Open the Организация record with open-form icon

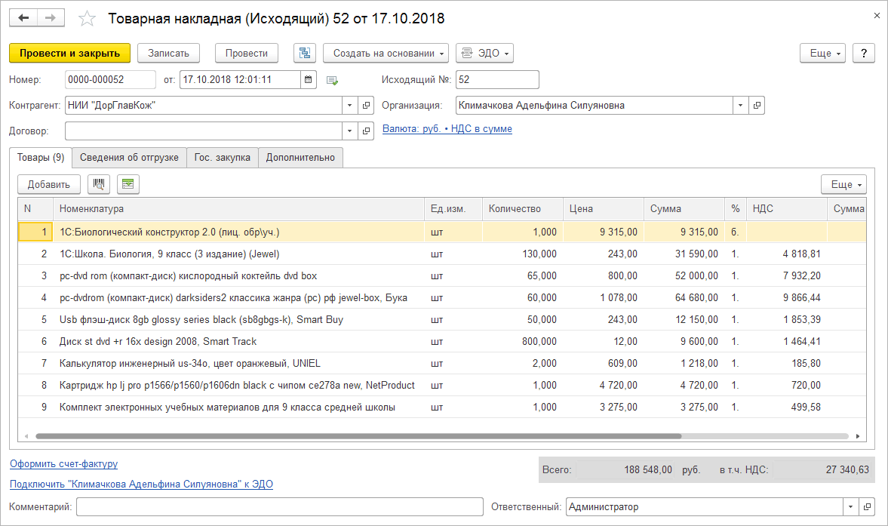757,106
